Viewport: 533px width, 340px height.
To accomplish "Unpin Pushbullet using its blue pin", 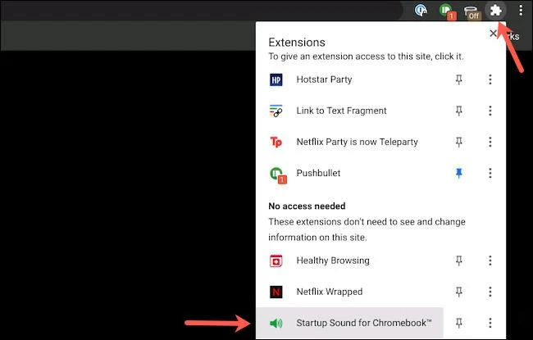I will point(459,173).
